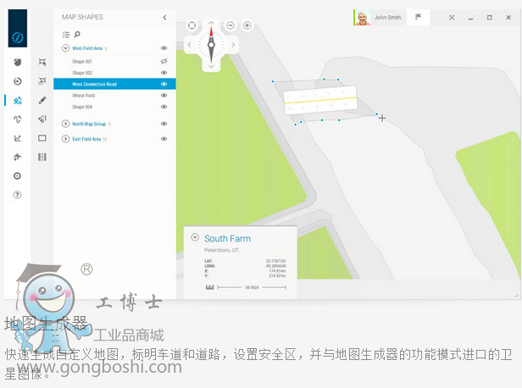Recenter map with the target icon
522x388 pixels.
click(192, 25)
